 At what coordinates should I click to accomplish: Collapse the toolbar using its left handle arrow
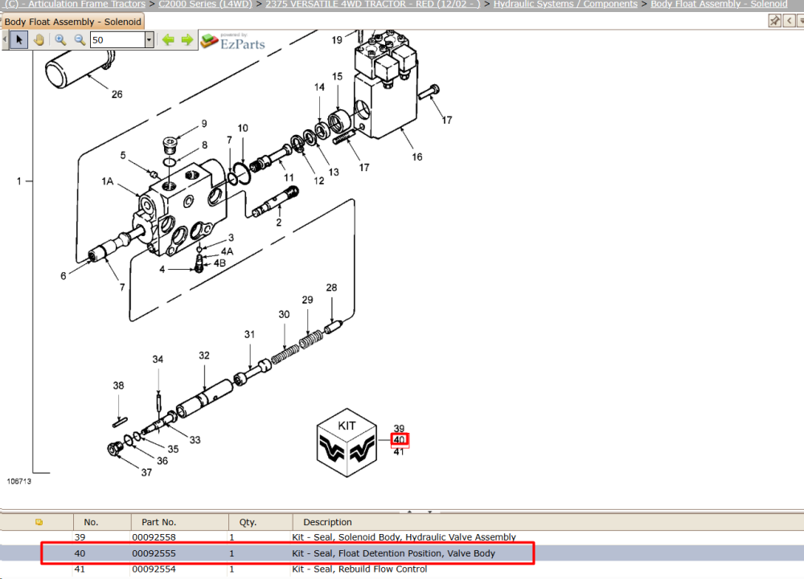point(5,40)
